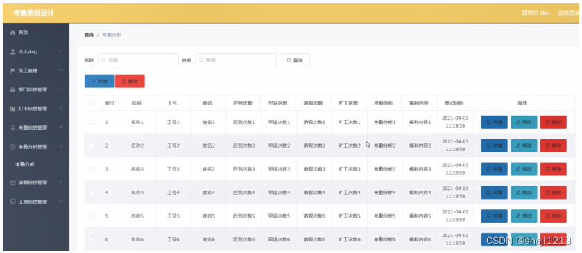Click 退出登录 link in the header
This screenshot has height=253, width=582.
pyautogui.click(x=568, y=13)
